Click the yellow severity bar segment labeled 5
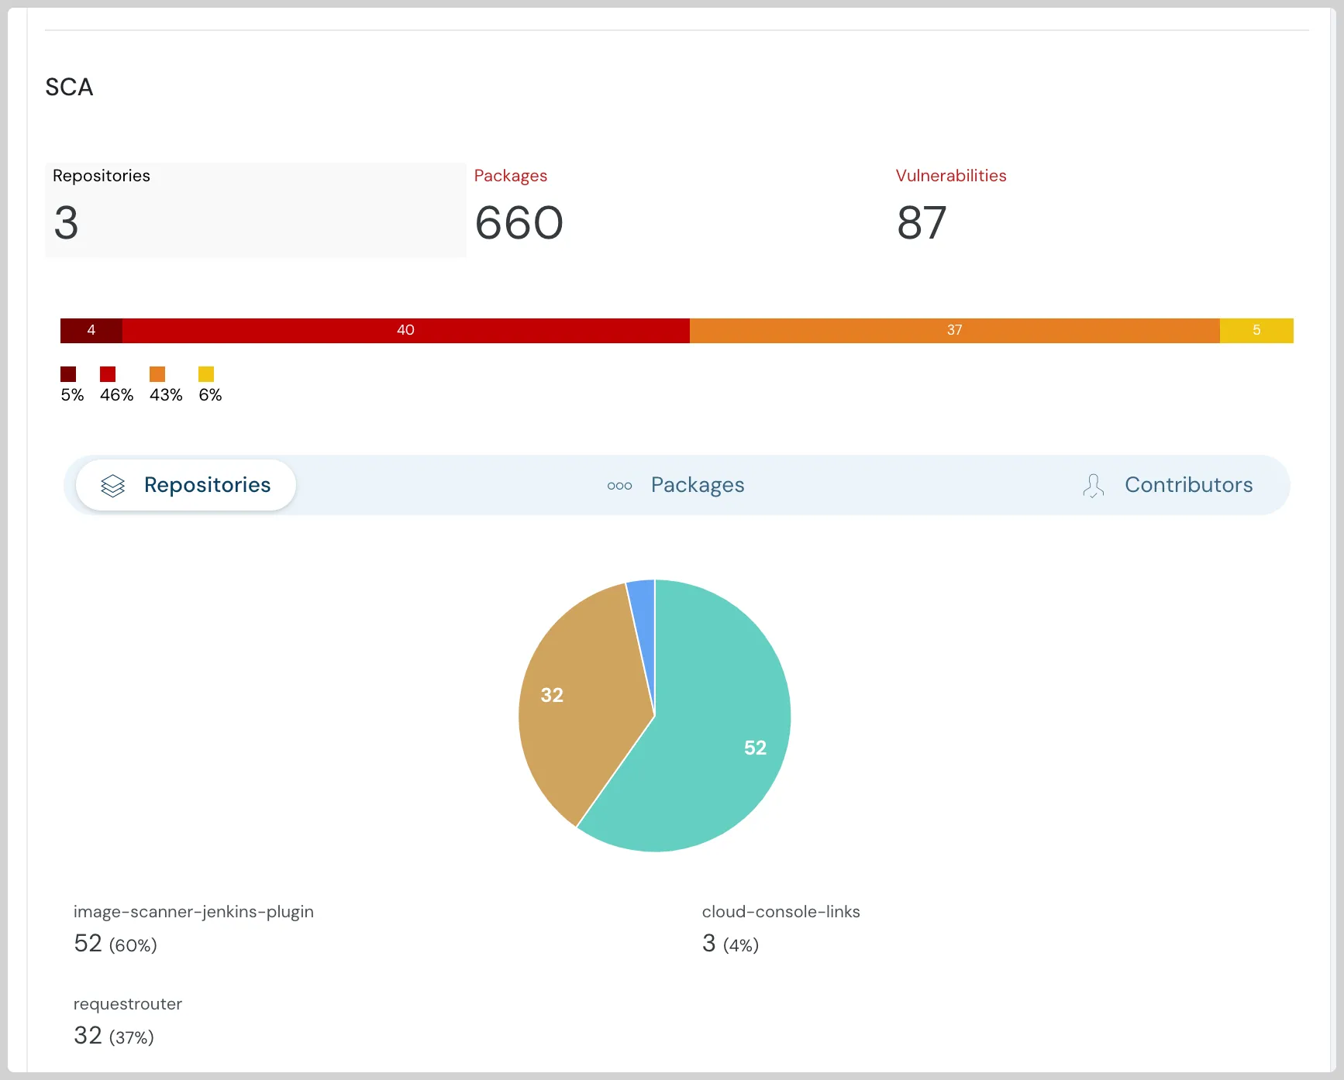The height and width of the screenshot is (1080, 1344). pos(1256,330)
